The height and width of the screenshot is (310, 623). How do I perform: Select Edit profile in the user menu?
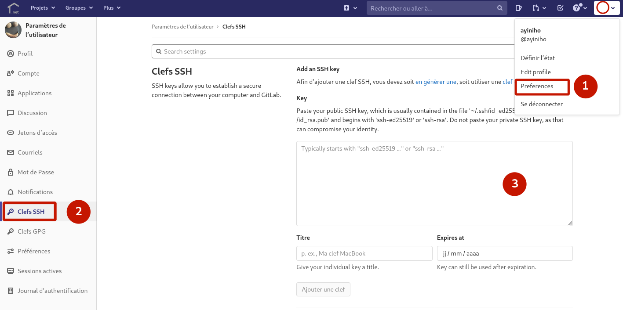pos(536,72)
